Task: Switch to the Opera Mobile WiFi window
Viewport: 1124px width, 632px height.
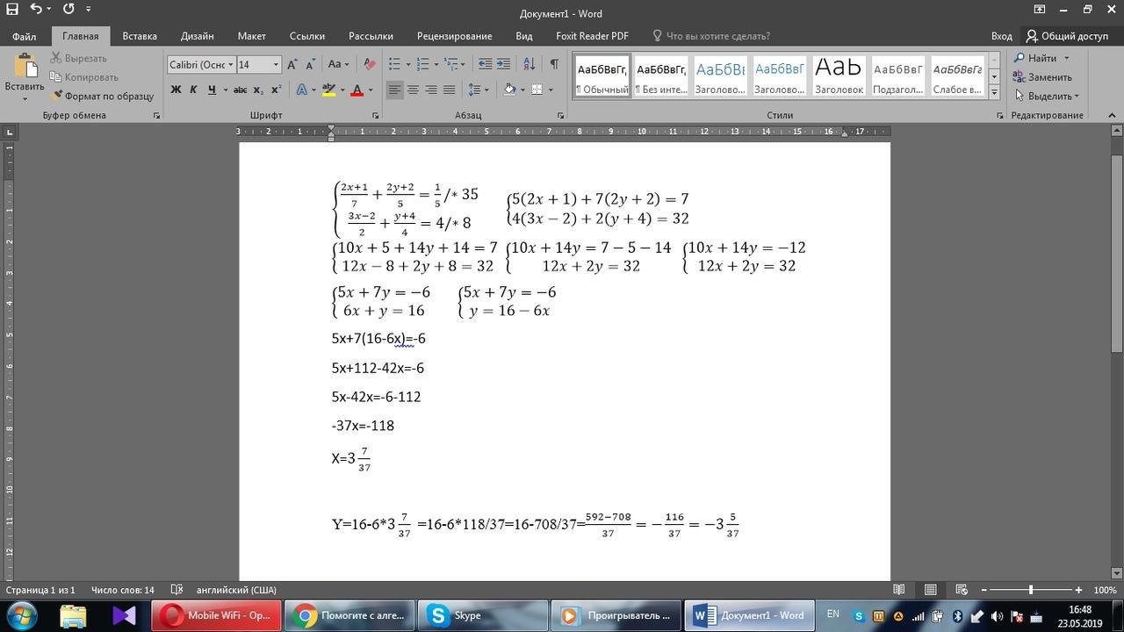Action: coord(217,615)
